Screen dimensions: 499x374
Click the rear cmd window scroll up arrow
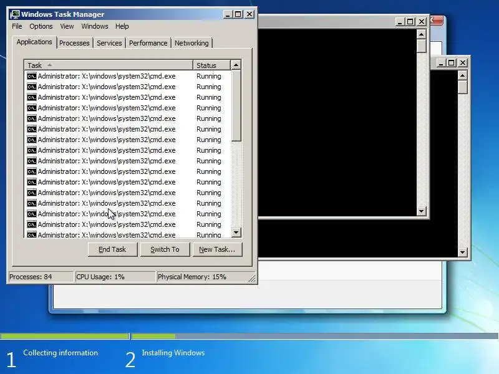(x=462, y=75)
